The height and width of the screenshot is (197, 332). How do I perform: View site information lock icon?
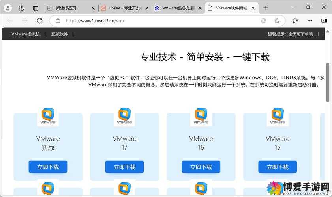pyautogui.click(x=58, y=20)
